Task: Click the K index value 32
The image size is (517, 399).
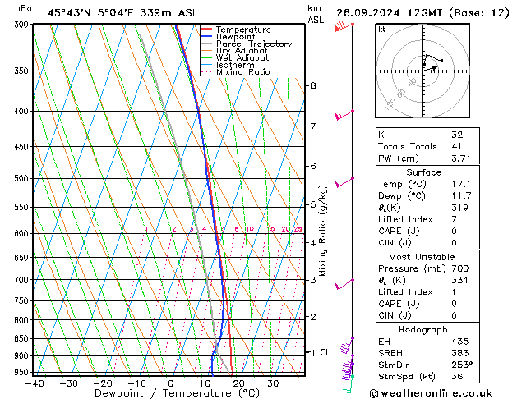Action: coord(457,135)
